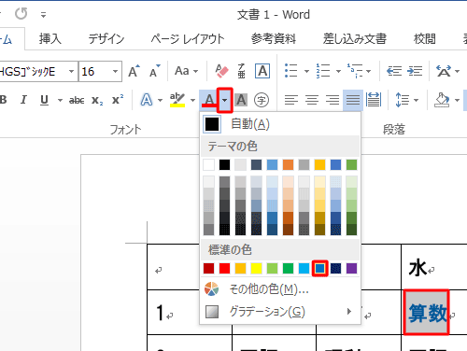Switch to the ページ レイアウト tab

tap(188, 39)
